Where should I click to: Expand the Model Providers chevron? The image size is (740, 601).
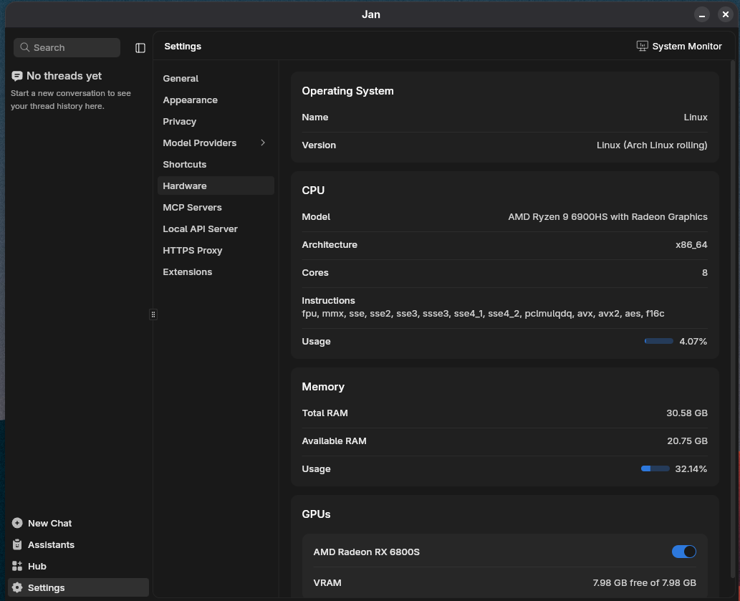coord(263,143)
